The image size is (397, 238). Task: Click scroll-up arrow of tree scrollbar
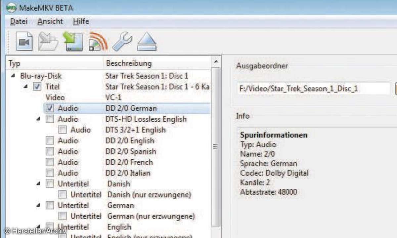[216, 62]
